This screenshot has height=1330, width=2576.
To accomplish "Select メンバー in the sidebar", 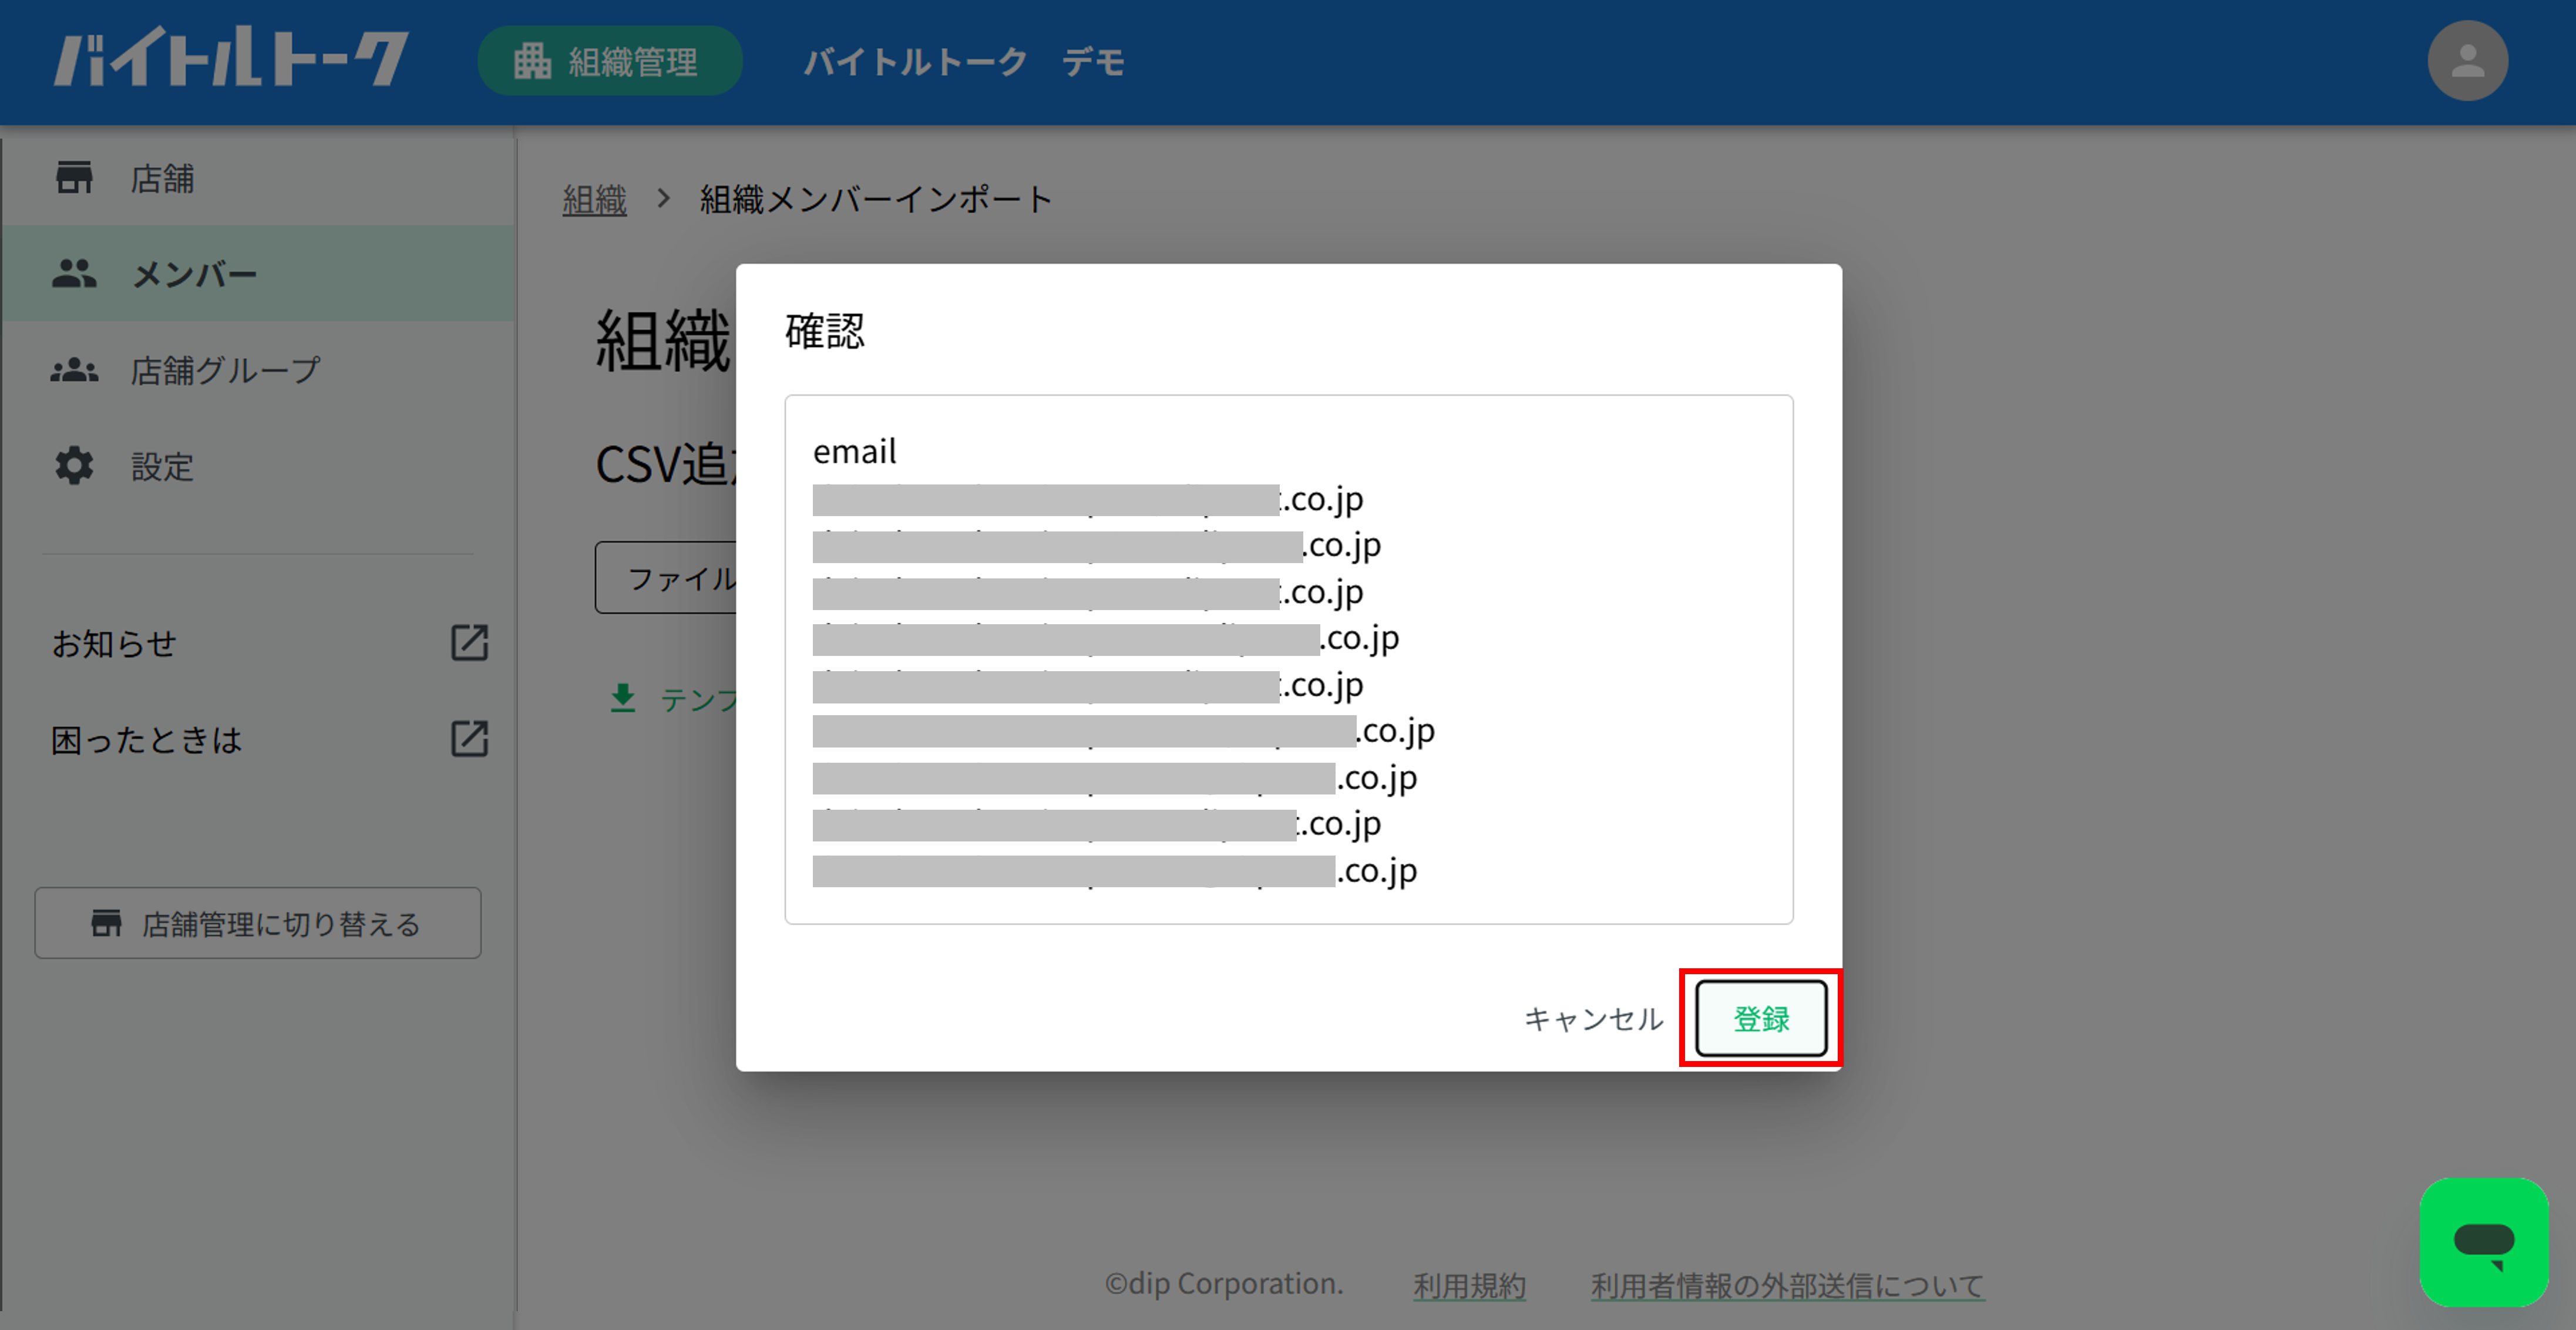I will pyautogui.click(x=258, y=273).
